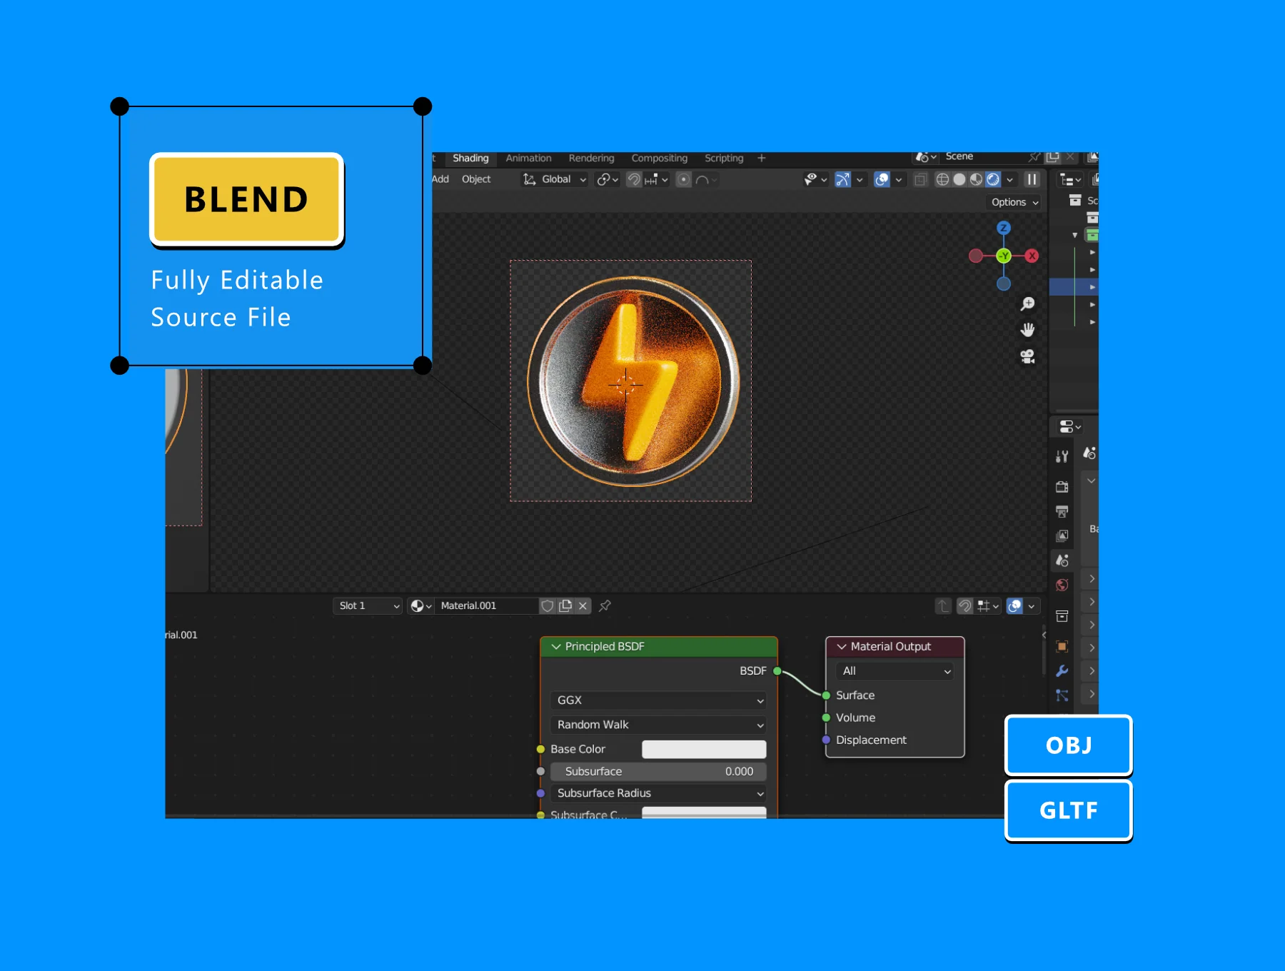
Task: Click the pan hand viewport icon
Action: point(1027,330)
